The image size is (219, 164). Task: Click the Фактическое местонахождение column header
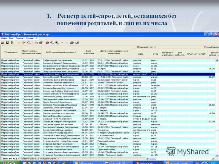(31, 52)
